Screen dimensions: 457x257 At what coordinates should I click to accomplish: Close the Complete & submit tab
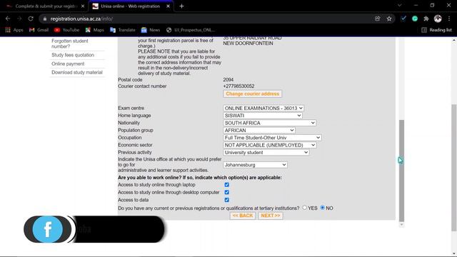click(x=83, y=6)
